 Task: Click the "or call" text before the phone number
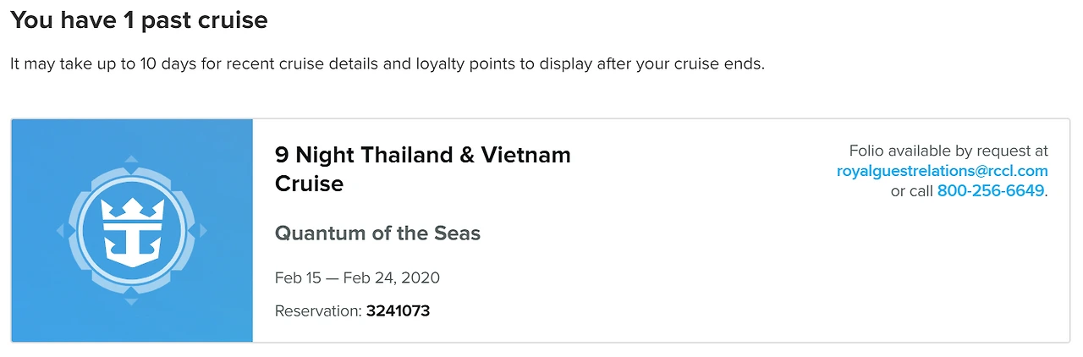[x=911, y=191]
